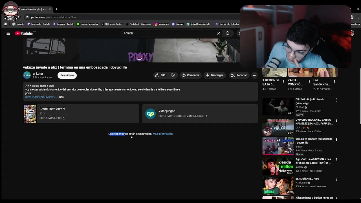Open options for DILLOM - Rojo Profundo video
Image resolution: width=361 pixels, height=203 pixels.
[336, 100]
